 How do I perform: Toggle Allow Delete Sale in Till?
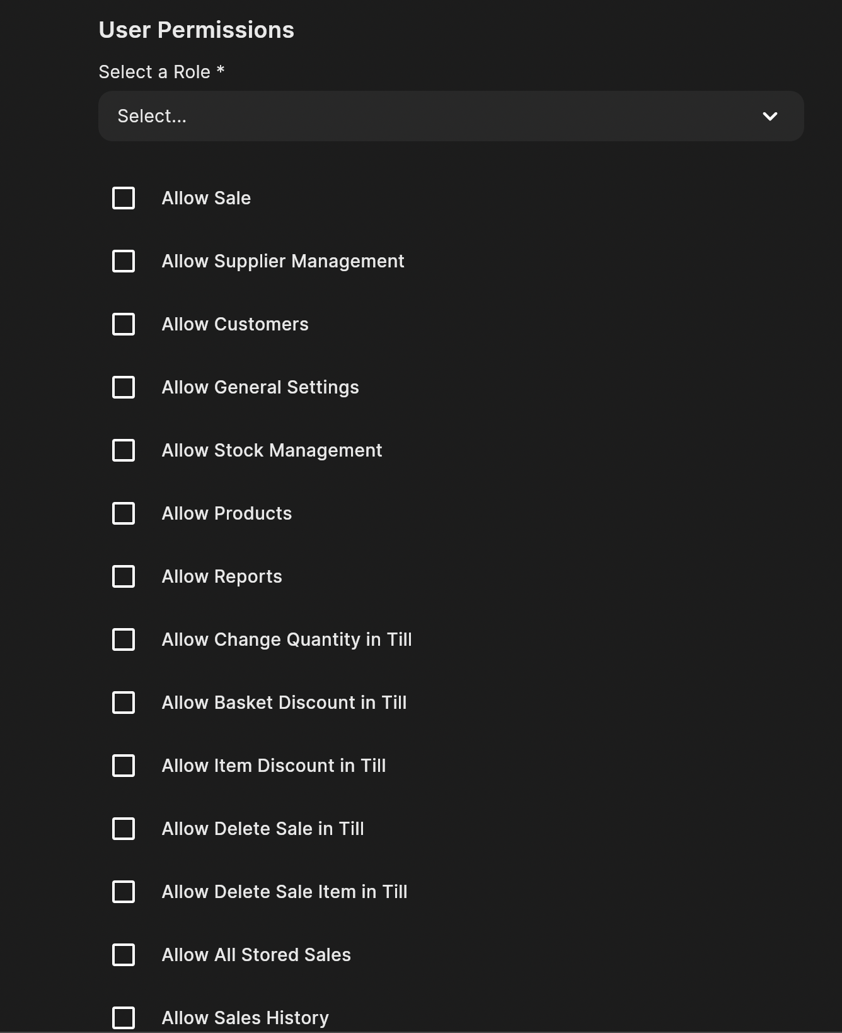pyautogui.click(x=124, y=829)
